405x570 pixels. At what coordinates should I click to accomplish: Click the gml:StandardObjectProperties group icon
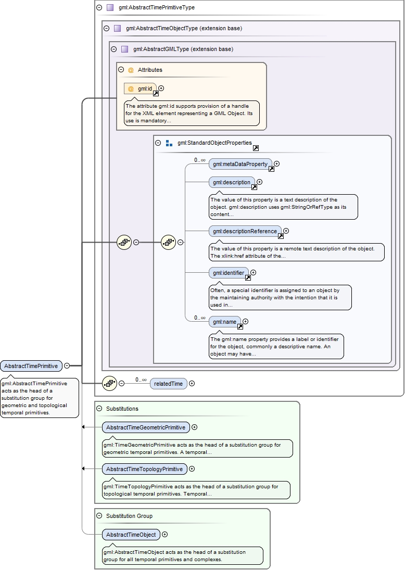tap(169, 143)
